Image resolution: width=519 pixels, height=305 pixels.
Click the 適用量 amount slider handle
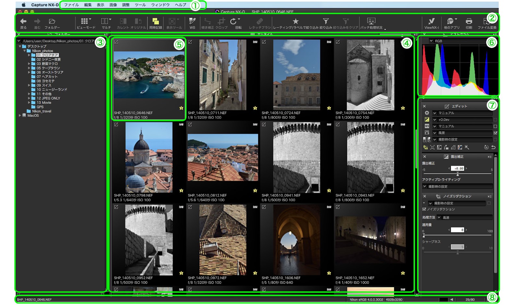pyautogui.click(x=424, y=236)
